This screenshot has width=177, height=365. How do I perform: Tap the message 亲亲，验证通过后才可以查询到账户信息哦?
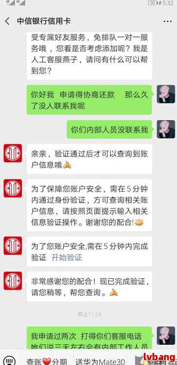point(90,159)
